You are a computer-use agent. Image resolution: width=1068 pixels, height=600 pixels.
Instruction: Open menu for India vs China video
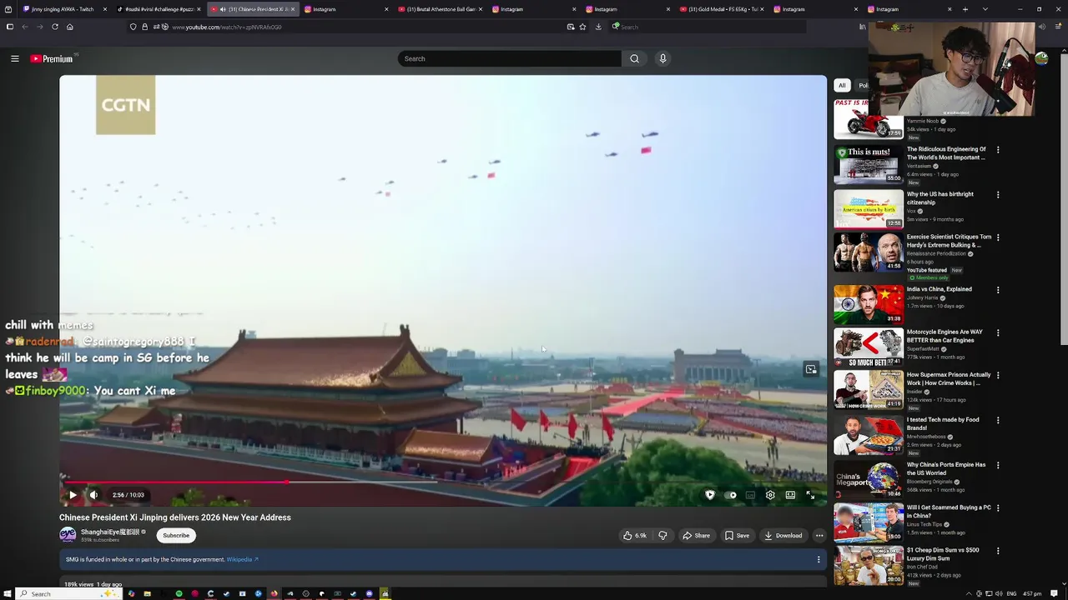point(998,290)
